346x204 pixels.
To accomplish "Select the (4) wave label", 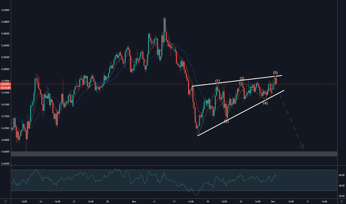I will (x=266, y=103).
